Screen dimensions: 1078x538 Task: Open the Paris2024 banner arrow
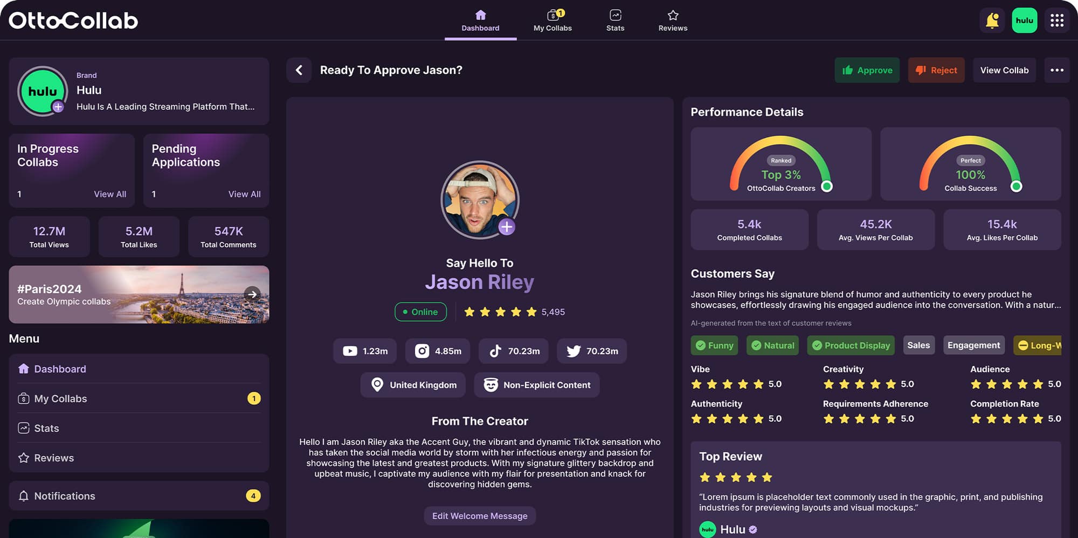[252, 294]
